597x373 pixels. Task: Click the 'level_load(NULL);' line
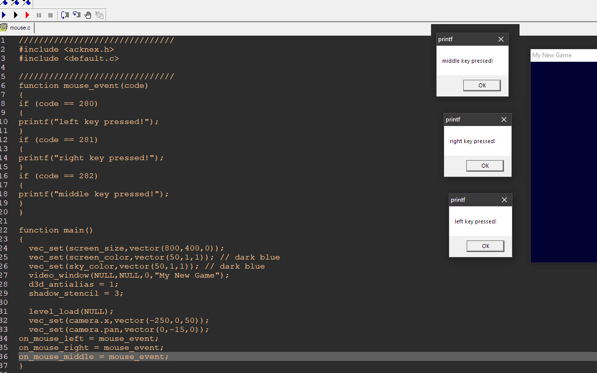pos(71,311)
